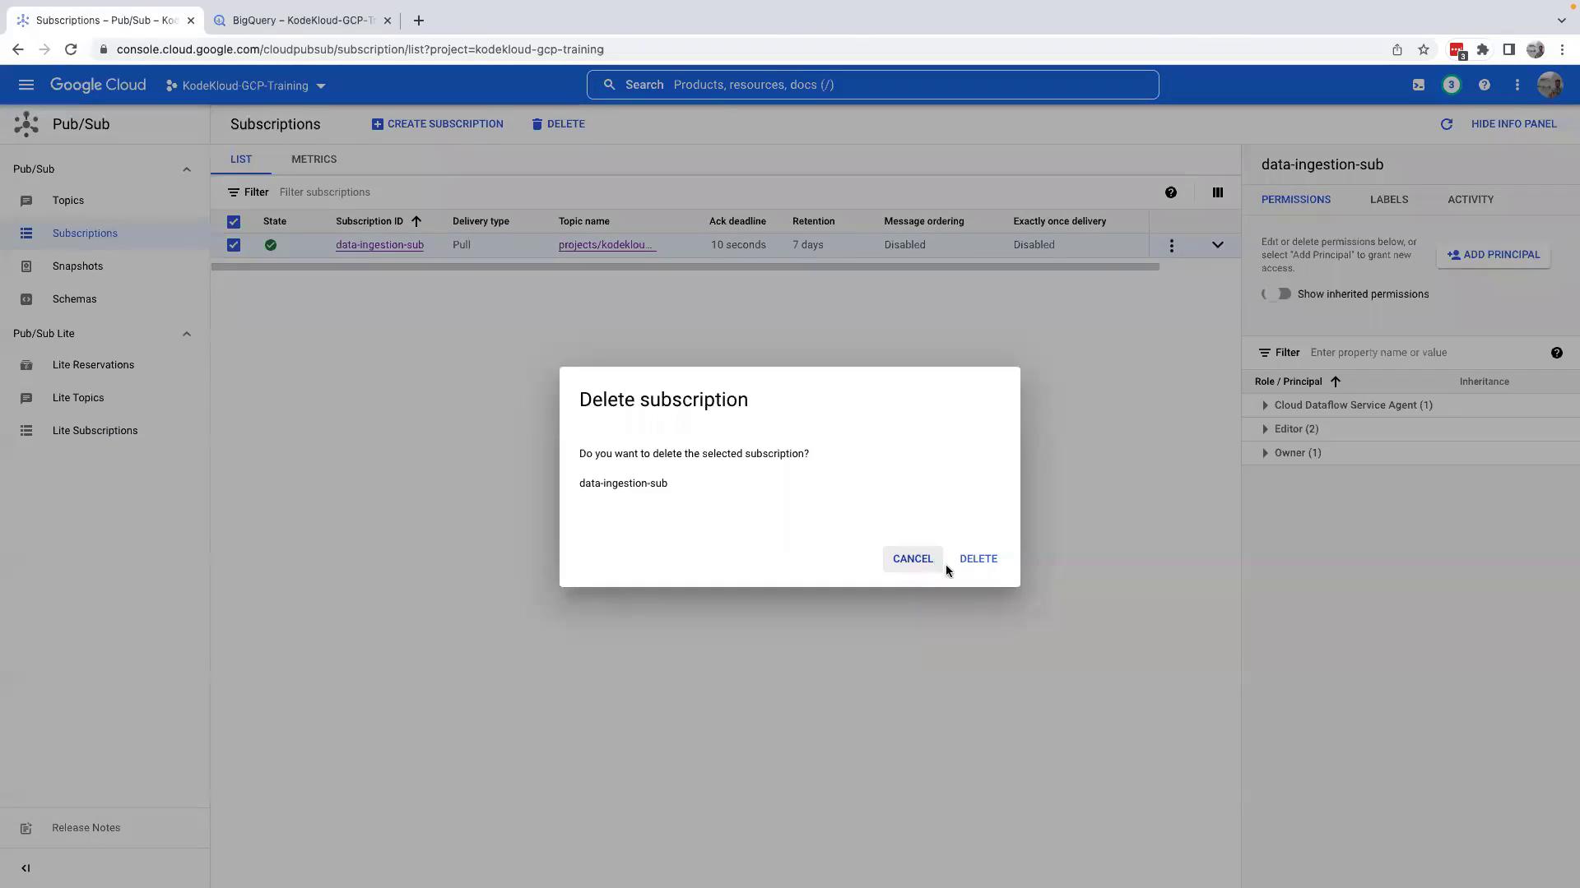Expand the Cloud Dataflow Service Agent role

[x=1265, y=405]
